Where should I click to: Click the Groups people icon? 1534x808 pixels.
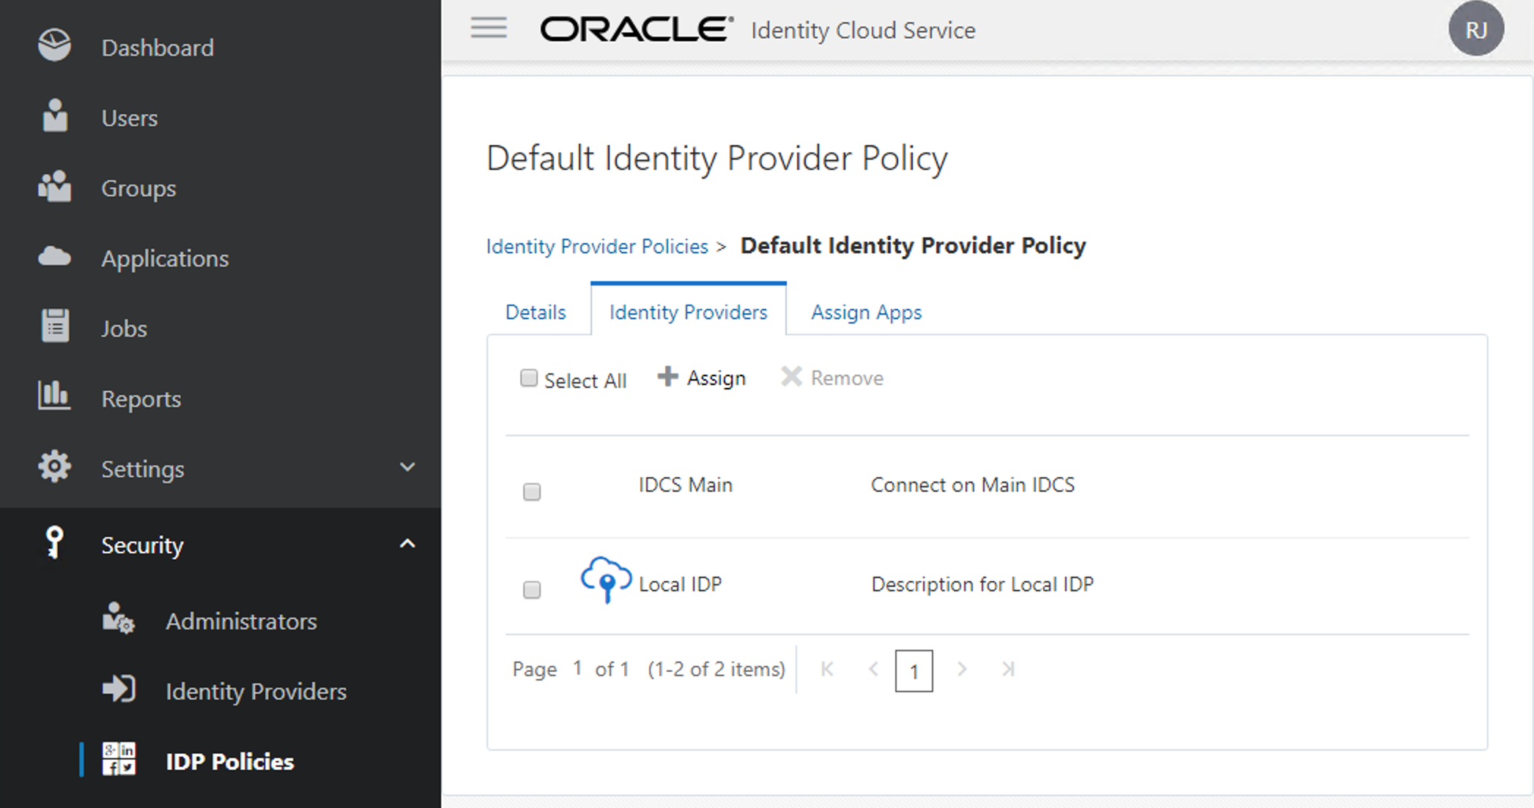(54, 186)
